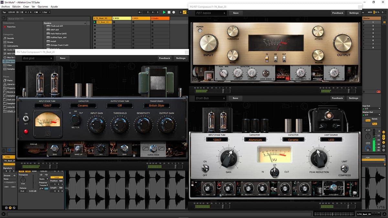Toggle the clip Loop button
The width and height of the screenshot is (388, 218).
click(x=57, y=177)
